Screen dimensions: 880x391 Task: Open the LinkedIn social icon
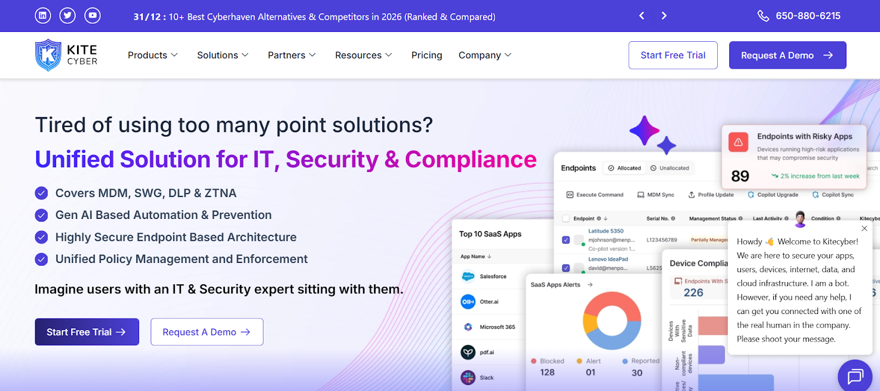(43, 15)
